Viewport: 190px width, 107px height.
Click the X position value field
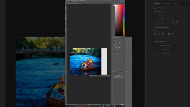[175, 15]
